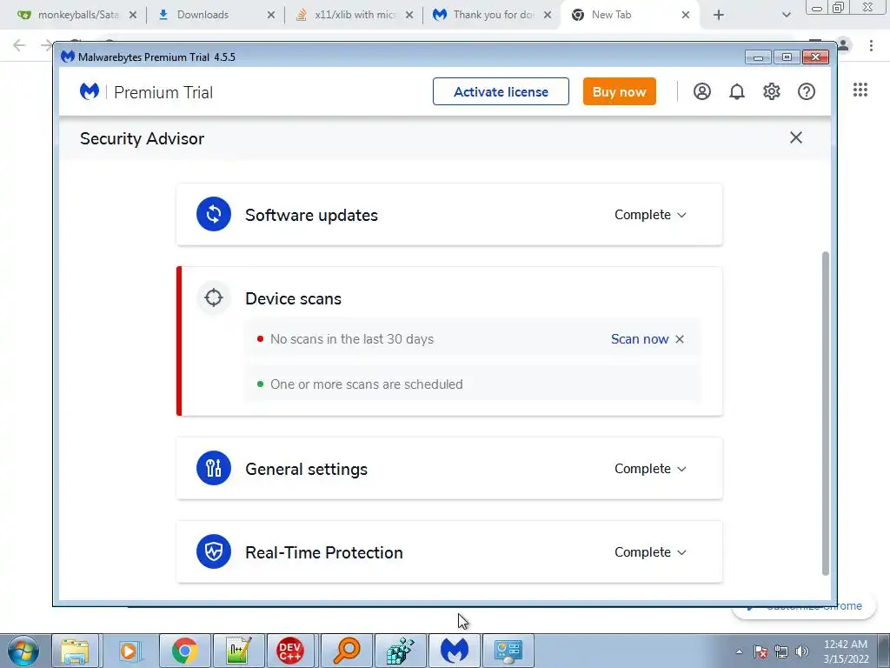
Task: Click the Real-Time Protection shield icon
Action: pyautogui.click(x=214, y=551)
